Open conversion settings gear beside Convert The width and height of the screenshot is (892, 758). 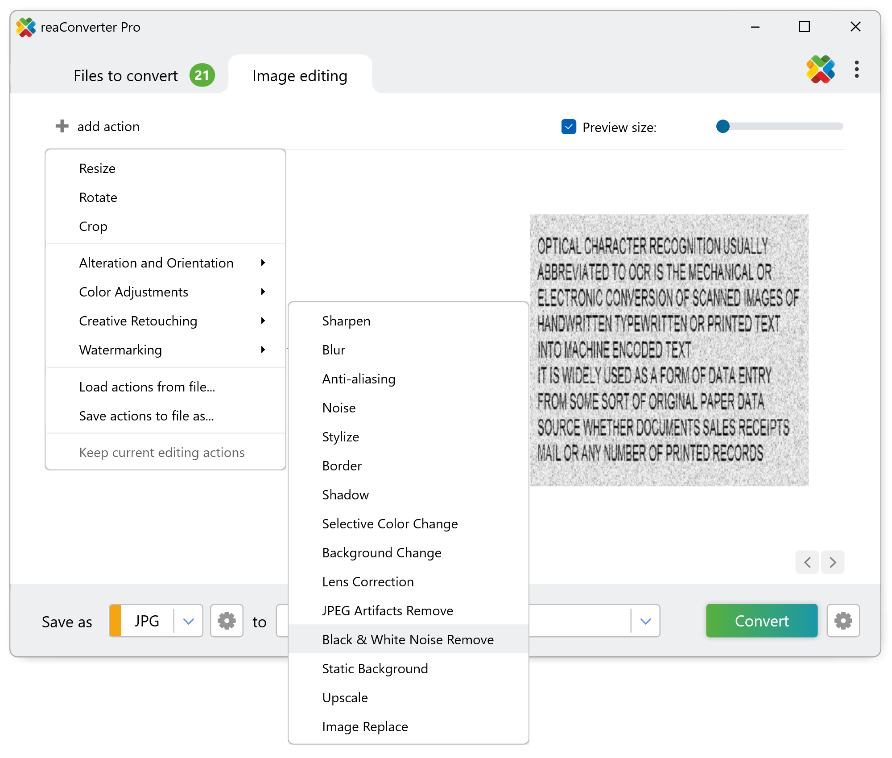(x=843, y=621)
